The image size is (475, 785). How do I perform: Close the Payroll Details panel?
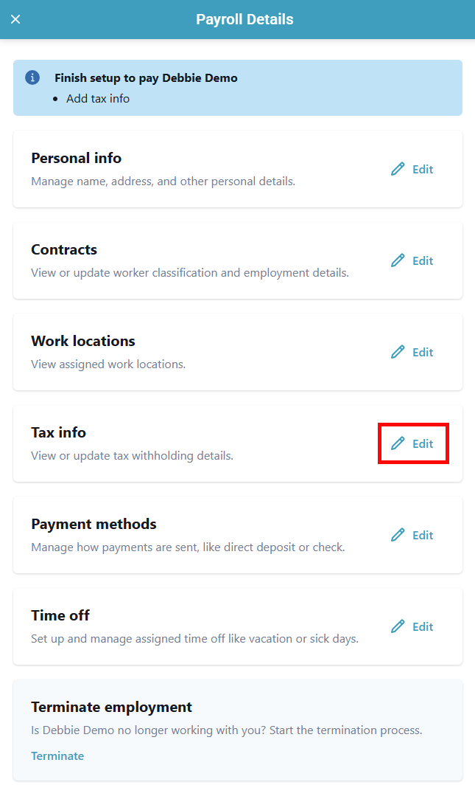pos(15,19)
